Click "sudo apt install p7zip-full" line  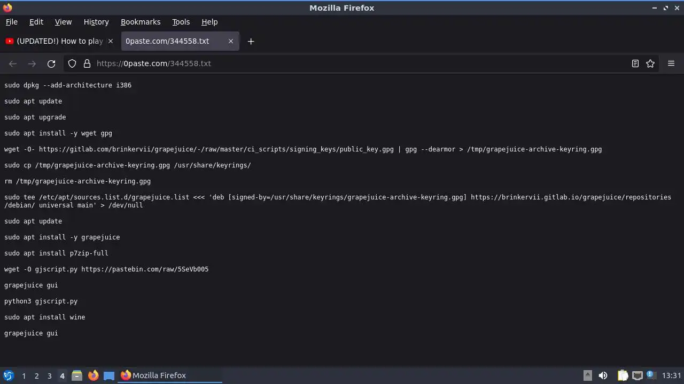pos(56,253)
